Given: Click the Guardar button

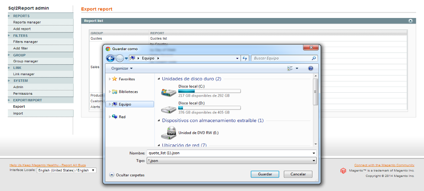Looking at the screenshot, I should coord(265,174).
